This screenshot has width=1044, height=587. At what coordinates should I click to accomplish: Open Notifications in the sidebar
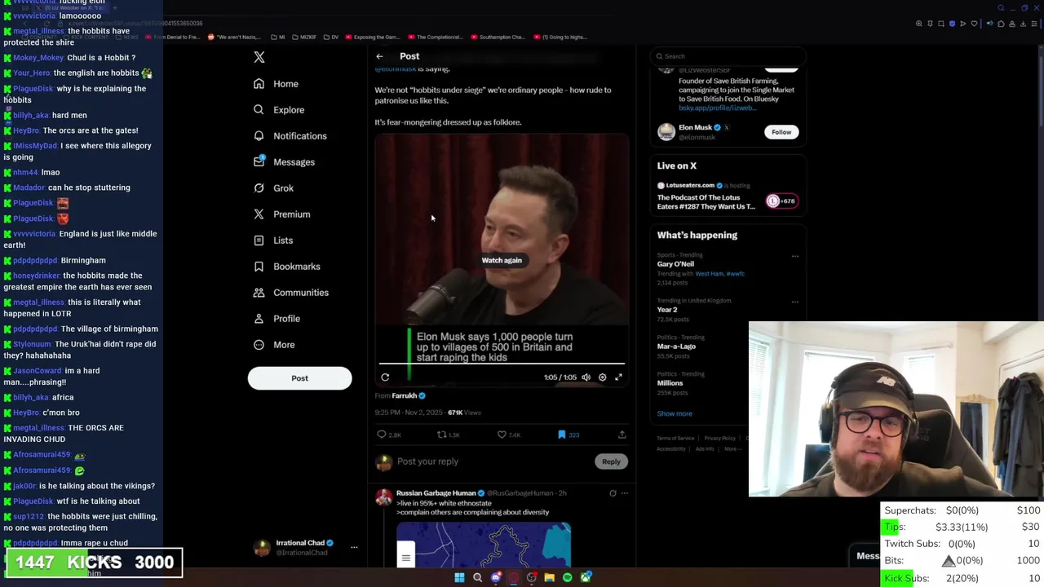pyautogui.click(x=290, y=136)
